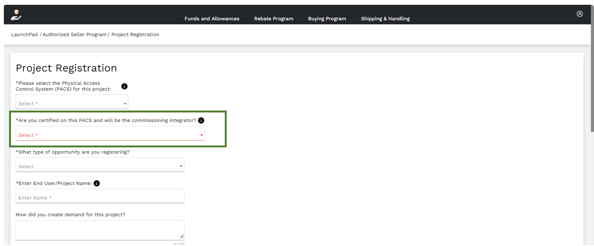Screen dimensions: 594x246
Task: Open the opportunity type Select dropdown
Action: coord(100,165)
